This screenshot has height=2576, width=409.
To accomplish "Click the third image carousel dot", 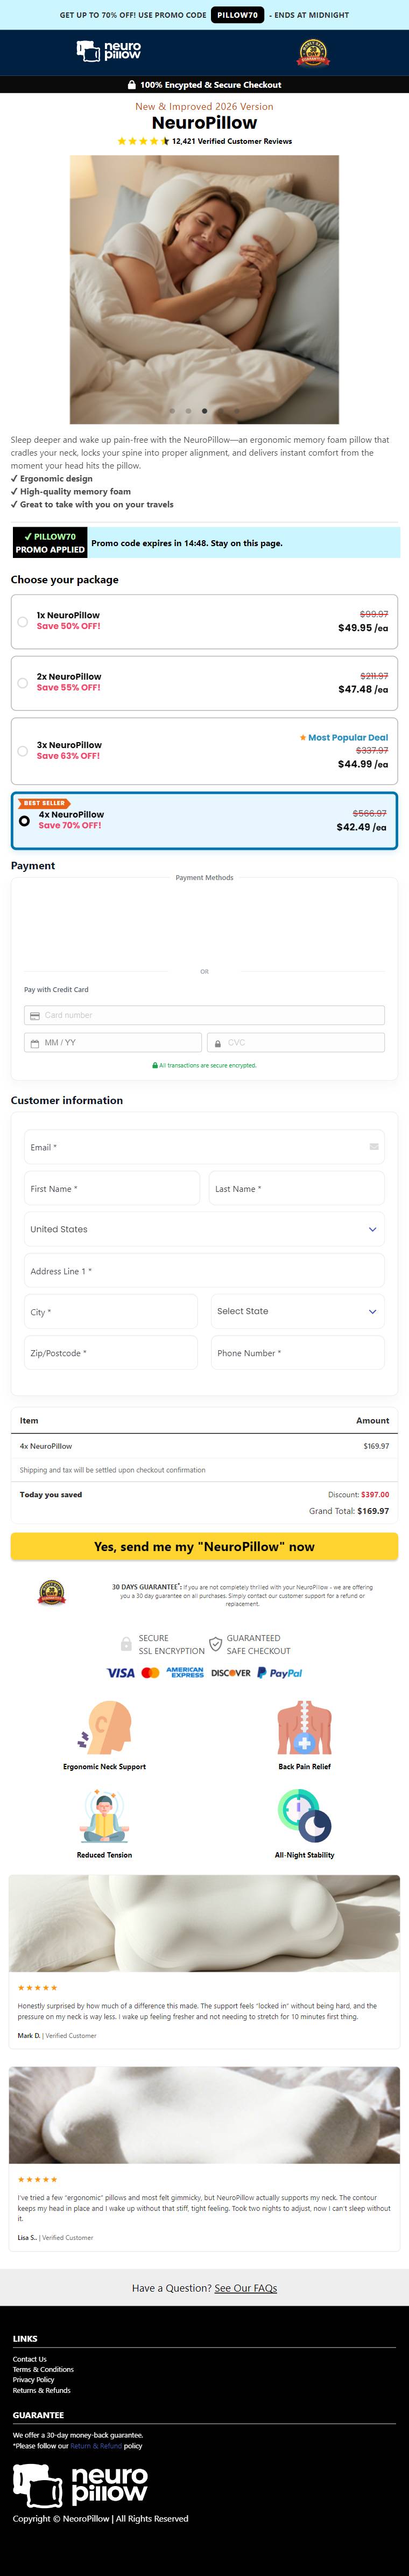I will pyautogui.click(x=205, y=411).
